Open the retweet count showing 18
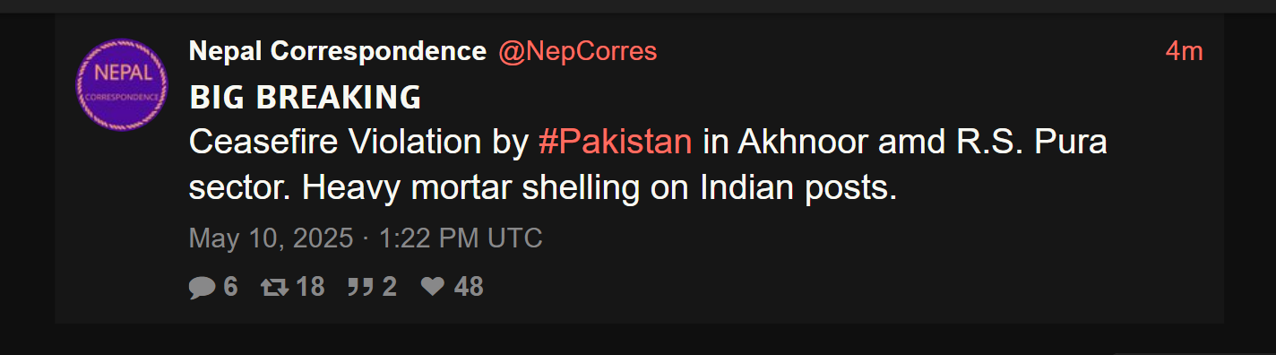 pyautogui.click(x=310, y=287)
